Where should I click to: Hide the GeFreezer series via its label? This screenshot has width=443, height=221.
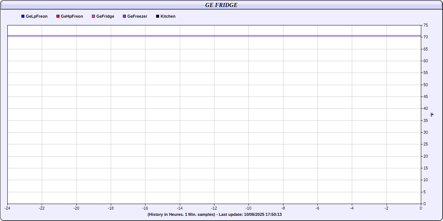(137, 17)
